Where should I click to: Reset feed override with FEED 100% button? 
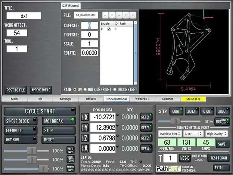click(71, 150)
